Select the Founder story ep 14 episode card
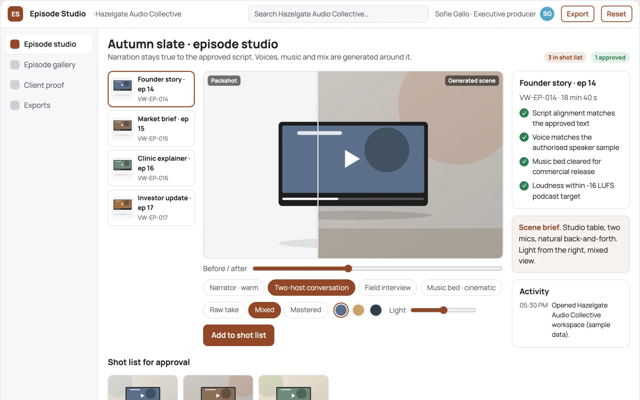This screenshot has width=640, height=400. tap(151, 89)
